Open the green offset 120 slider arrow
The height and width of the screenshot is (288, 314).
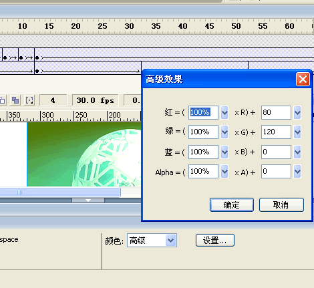(297, 132)
